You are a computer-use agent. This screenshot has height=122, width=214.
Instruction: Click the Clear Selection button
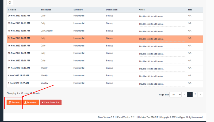tap(51, 103)
